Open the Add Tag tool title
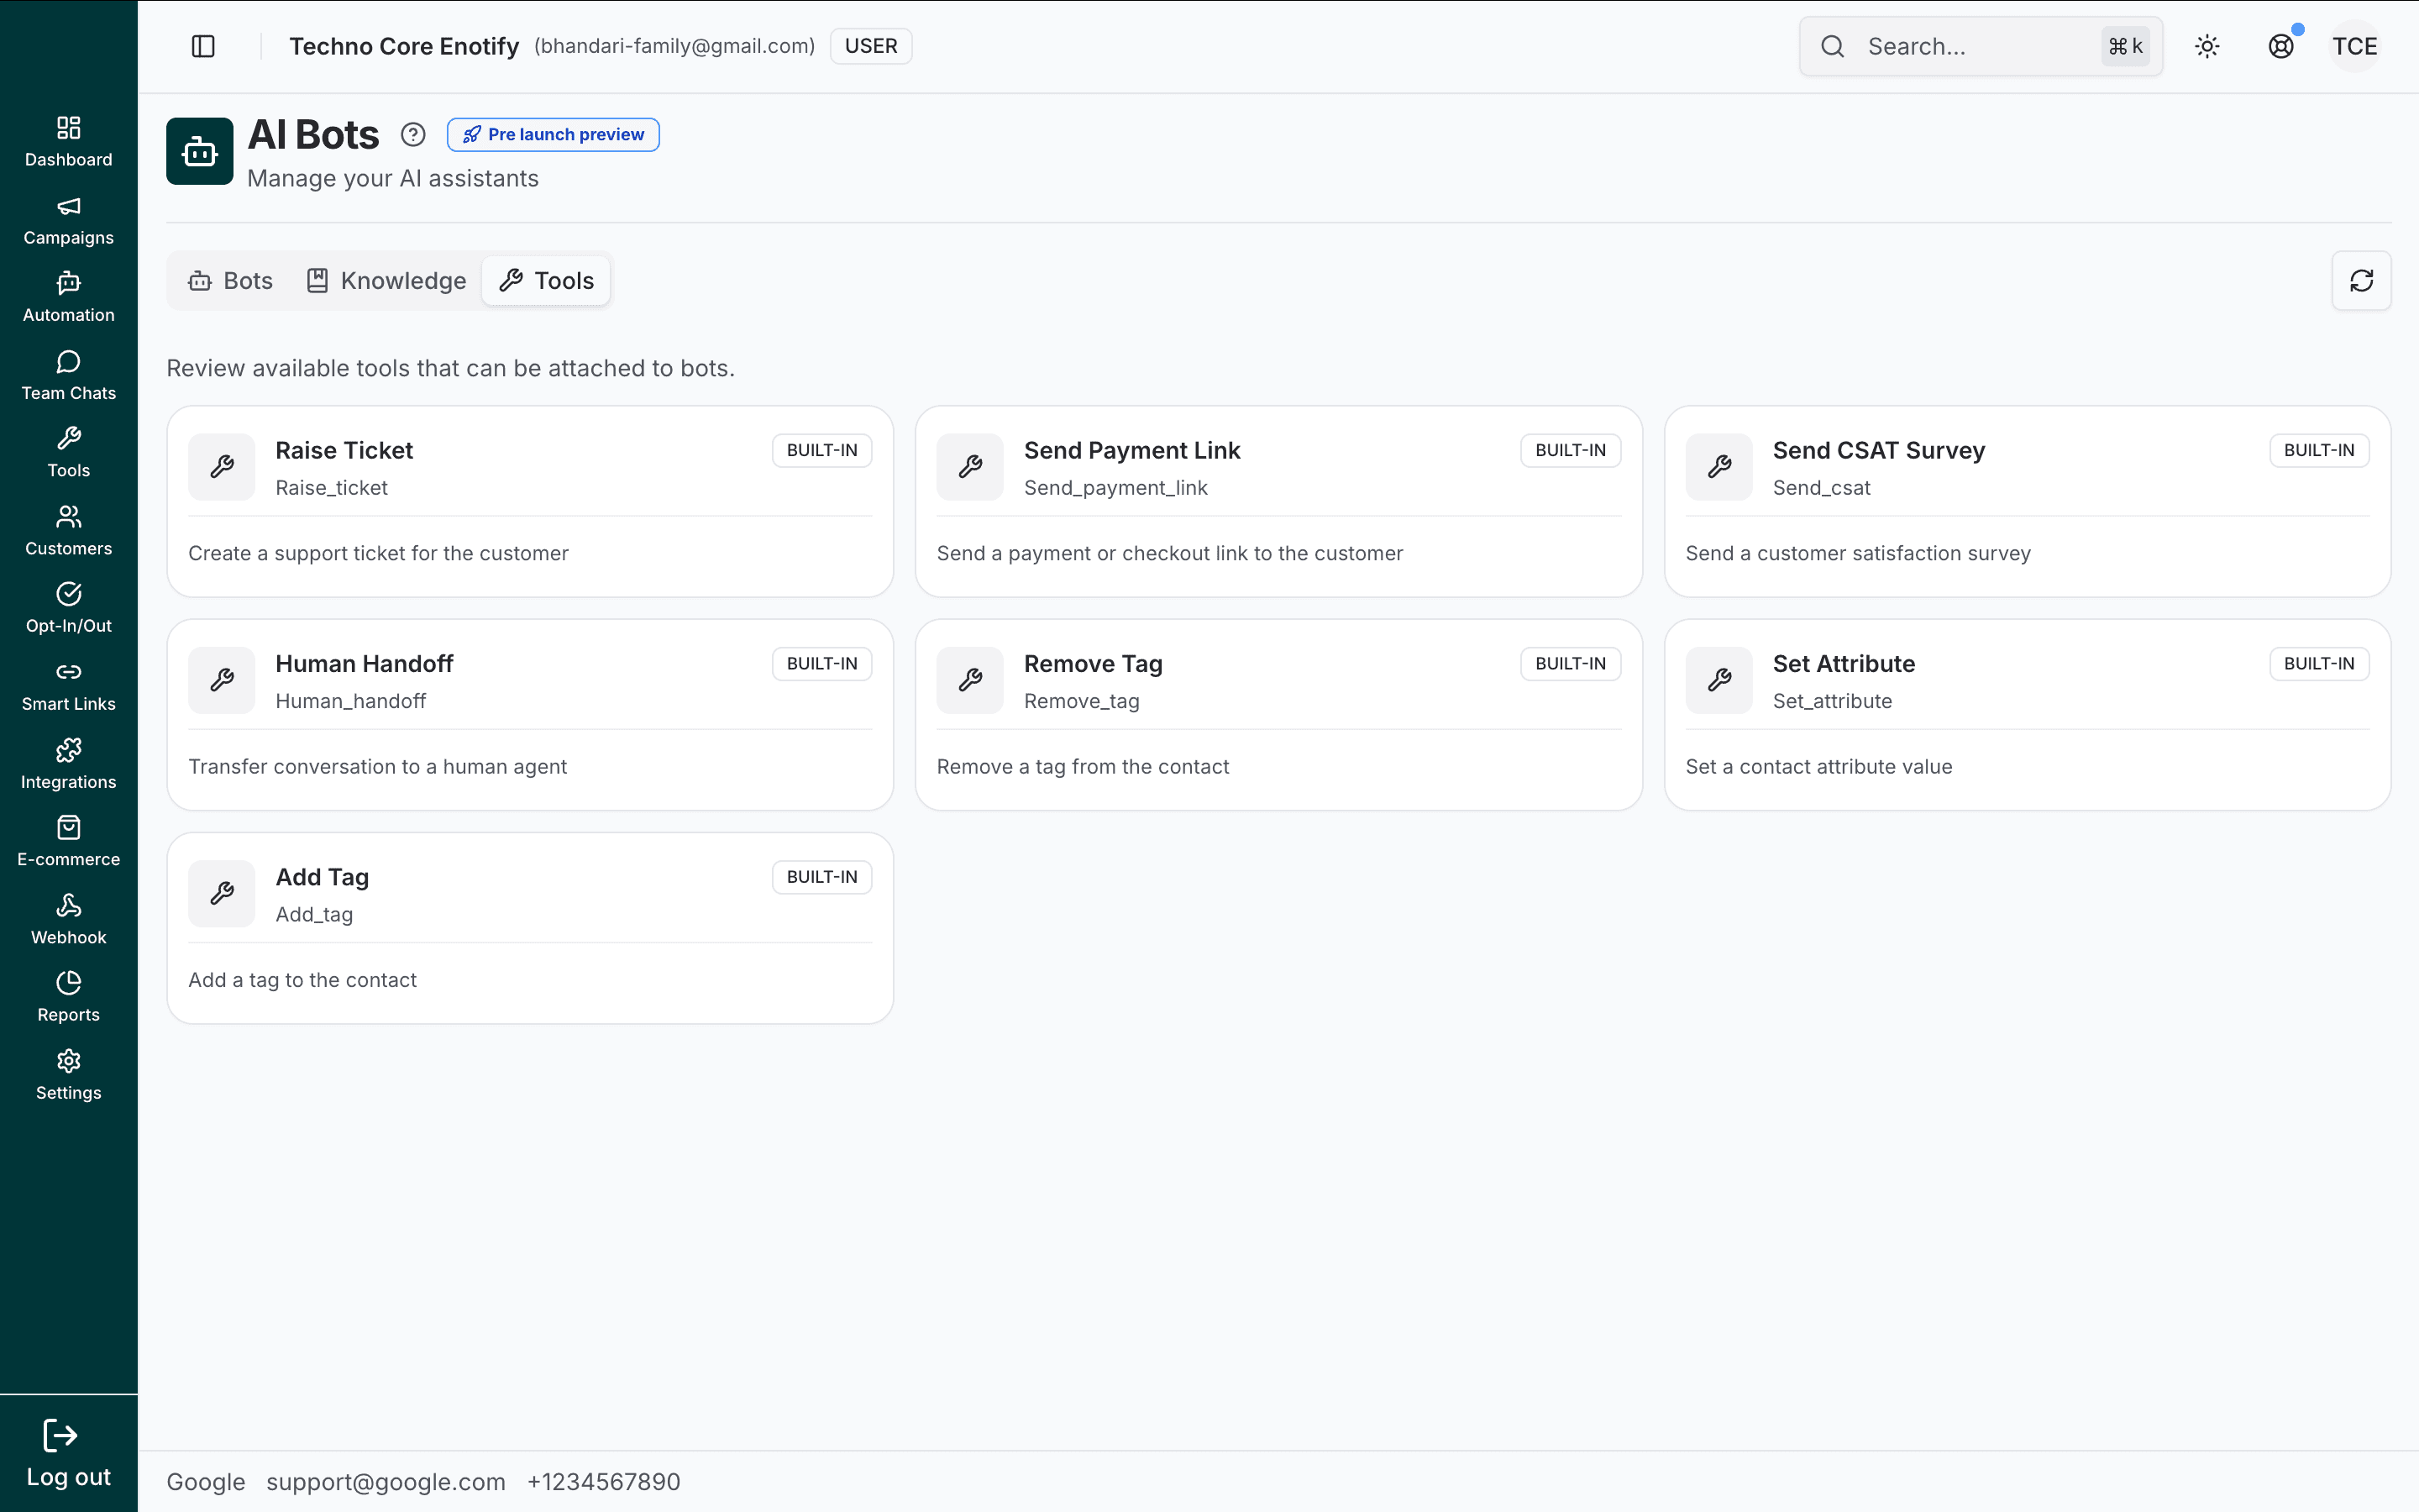This screenshot has width=2419, height=1512. [322, 877]
